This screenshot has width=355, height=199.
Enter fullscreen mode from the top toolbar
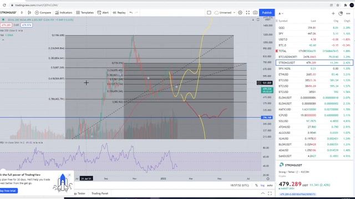(x=248, y=13)
